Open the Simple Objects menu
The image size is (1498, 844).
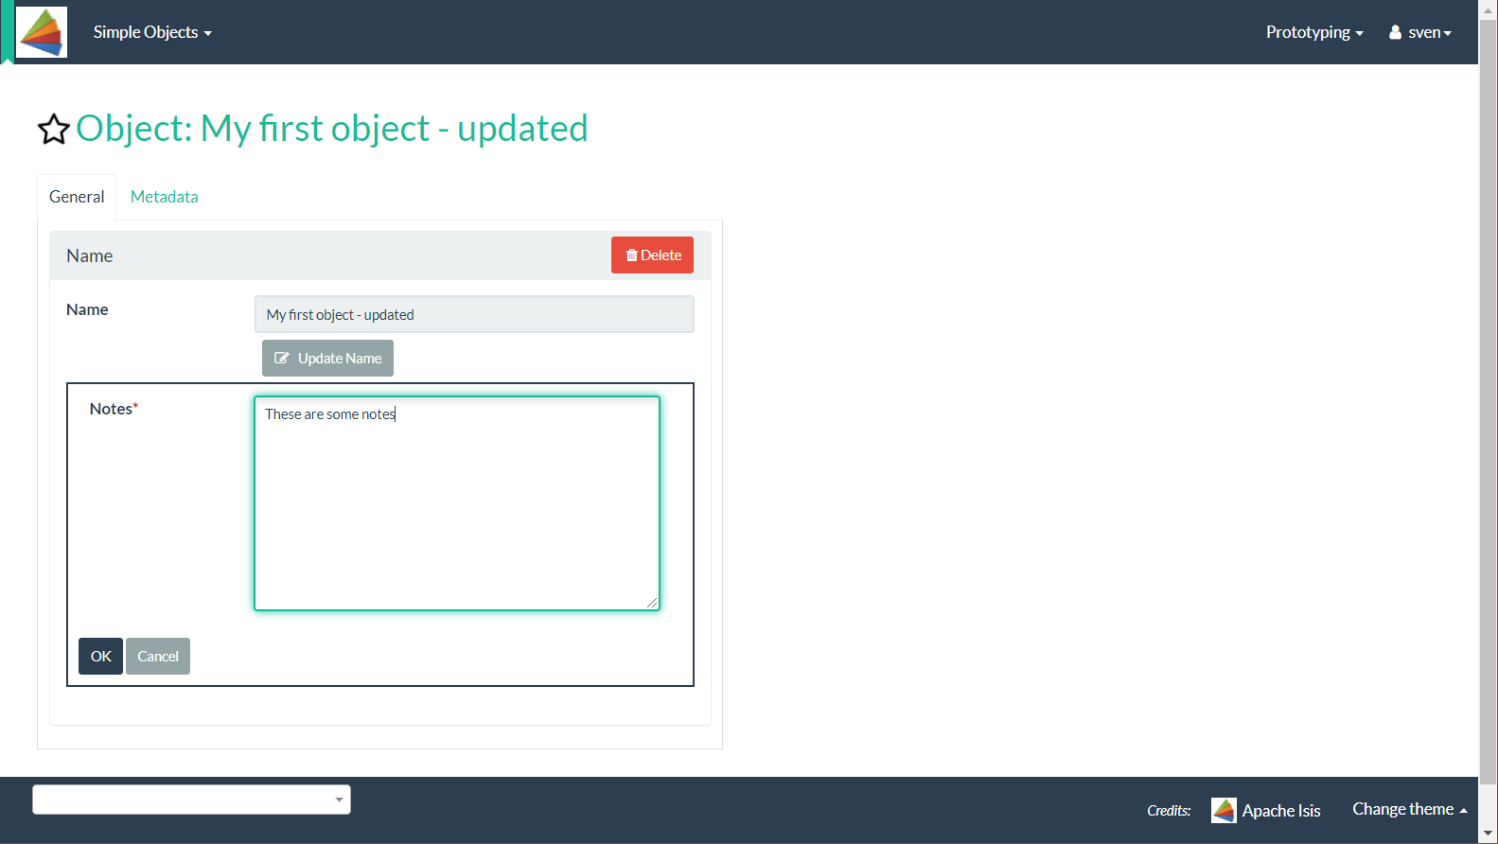click(151, 32)
